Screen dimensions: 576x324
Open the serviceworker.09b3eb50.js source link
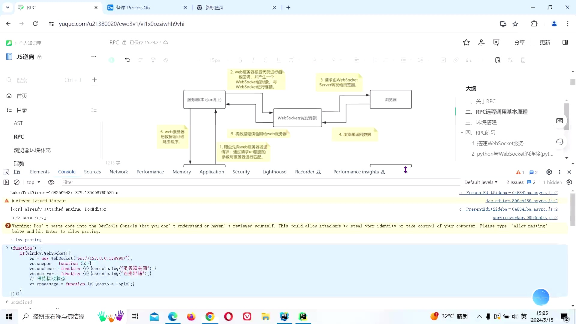tap(525, 217)
